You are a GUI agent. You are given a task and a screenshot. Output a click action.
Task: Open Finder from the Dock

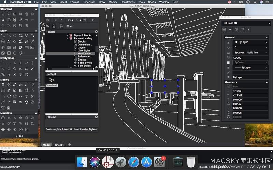pos(82,162)
